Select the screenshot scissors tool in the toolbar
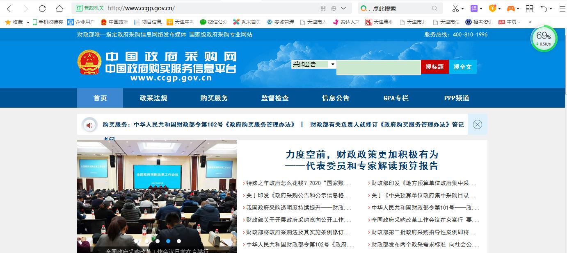The height and width of the screenshot is (253, 567). [x=456, y=8]
